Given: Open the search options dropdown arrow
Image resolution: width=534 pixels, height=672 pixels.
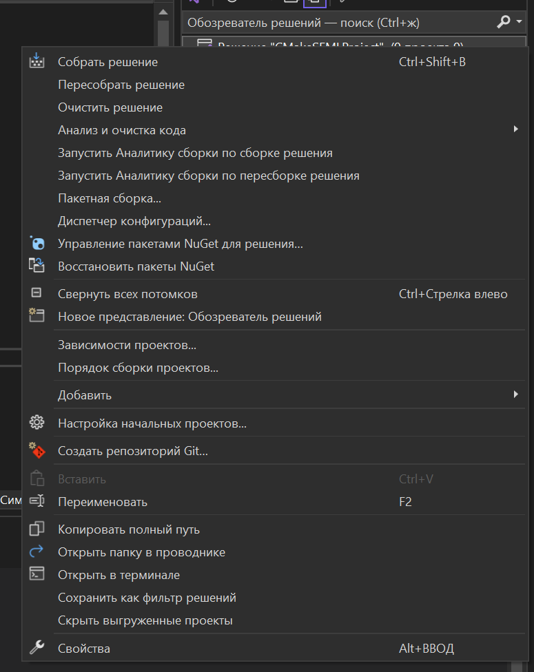Looking at the screenshot, I should (x=519, y=23).
